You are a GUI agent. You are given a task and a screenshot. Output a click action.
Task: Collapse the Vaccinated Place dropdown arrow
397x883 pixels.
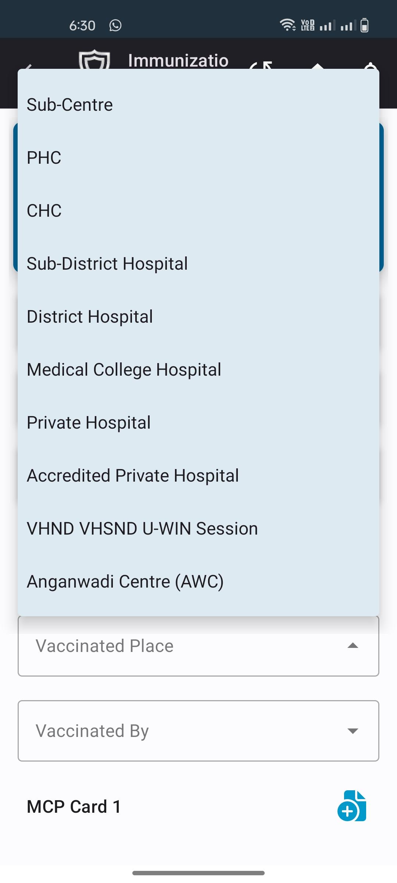click(353, 646)
